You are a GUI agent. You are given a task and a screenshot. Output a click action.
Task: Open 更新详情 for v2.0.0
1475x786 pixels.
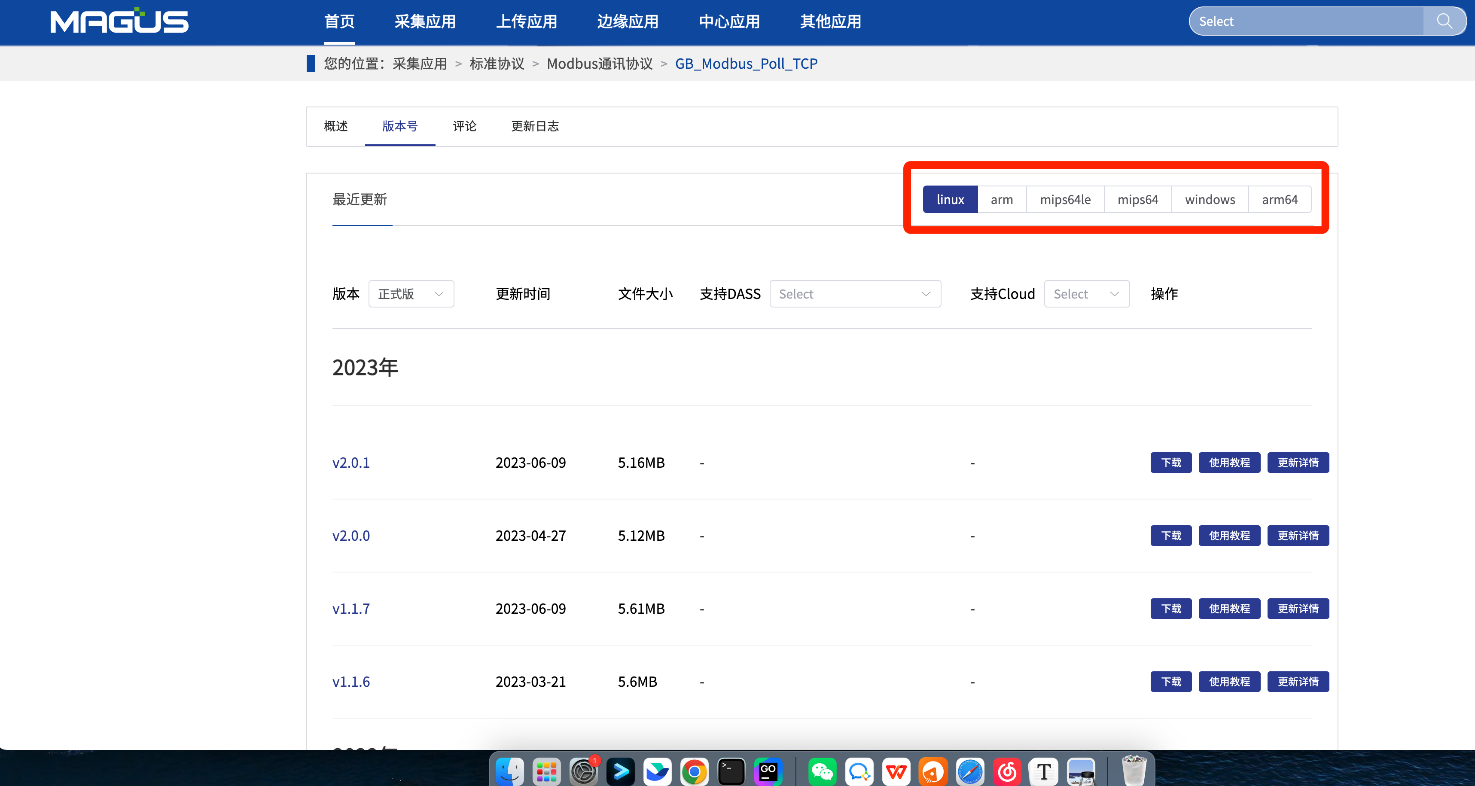coord(1298,536)
